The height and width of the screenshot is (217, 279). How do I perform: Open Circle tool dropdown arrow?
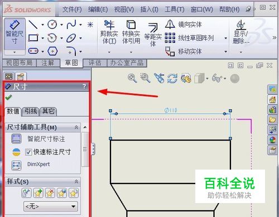click(x=61, y=25)
